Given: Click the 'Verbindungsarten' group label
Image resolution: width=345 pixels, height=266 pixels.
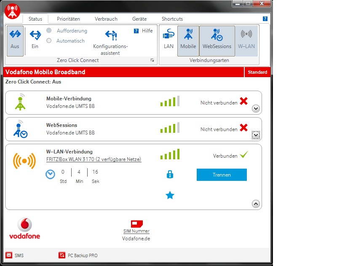Looking at the screenshot, I should click(x=209, y=60).
